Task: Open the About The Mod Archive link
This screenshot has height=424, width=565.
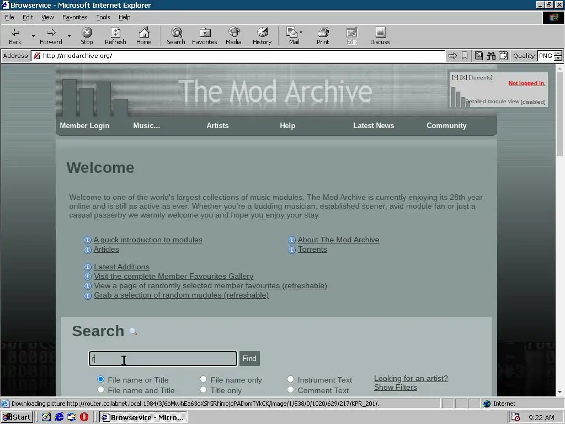Action: 338,240
